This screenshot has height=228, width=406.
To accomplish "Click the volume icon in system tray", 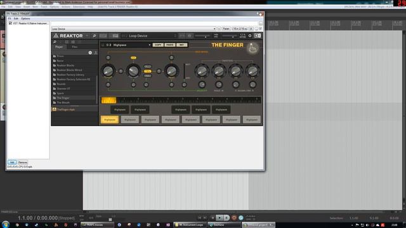I will coord(367,225).
